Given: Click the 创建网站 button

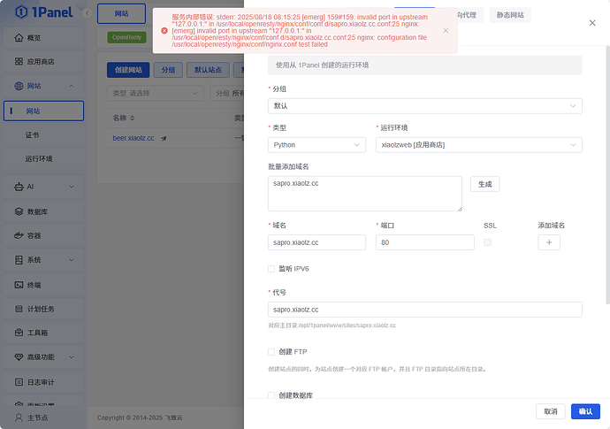Looking at the screenshot, I should tap(128, 70).
